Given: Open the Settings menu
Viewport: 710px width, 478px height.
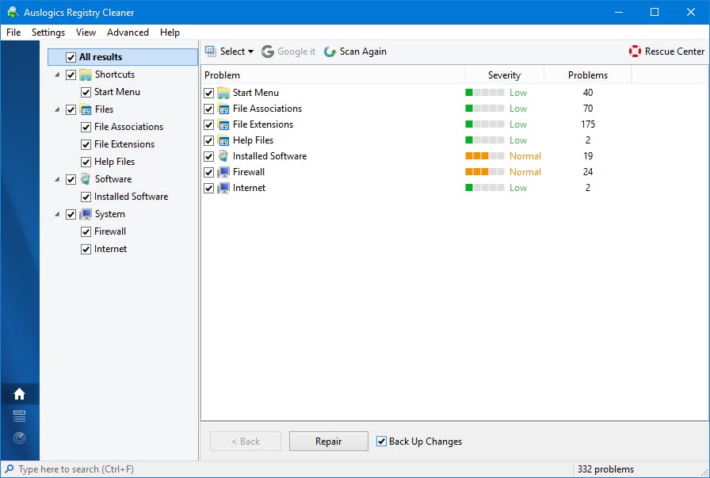Looking at the screenshot, I should coord(48,33).
